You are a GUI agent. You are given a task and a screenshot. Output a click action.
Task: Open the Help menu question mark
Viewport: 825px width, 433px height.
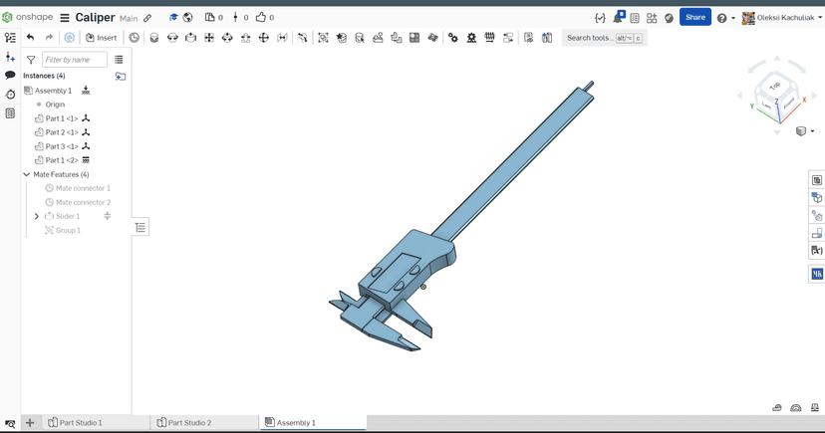pyautogui.click(x=722, y=18)
